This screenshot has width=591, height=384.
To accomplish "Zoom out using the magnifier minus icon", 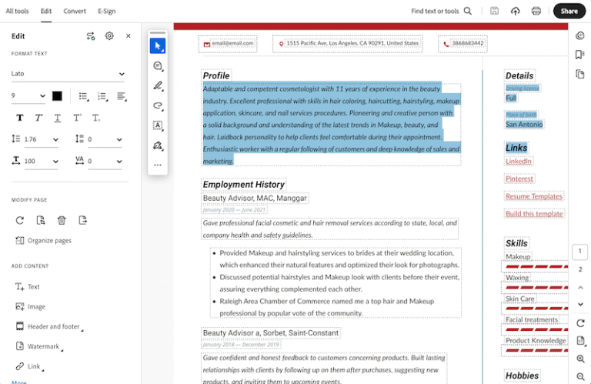I will point(580,376).
